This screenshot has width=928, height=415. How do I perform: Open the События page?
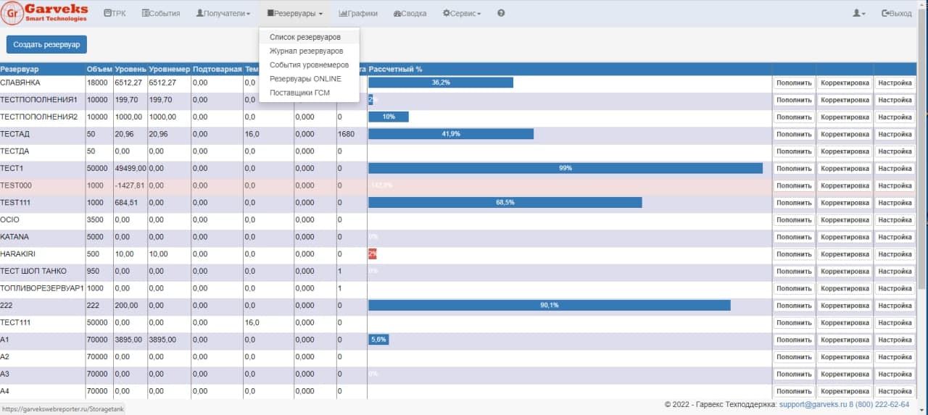click(161, 14)
